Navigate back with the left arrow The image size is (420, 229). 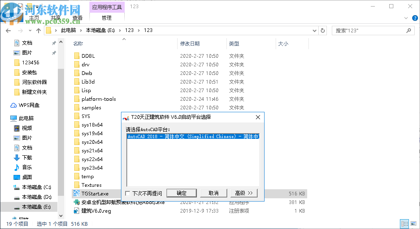point(8,30)
